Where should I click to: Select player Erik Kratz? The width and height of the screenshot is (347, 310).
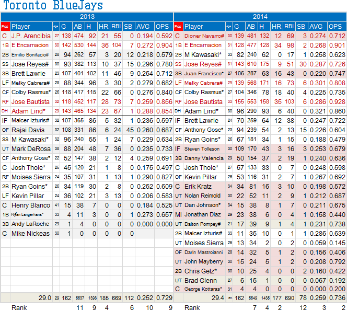(198, 187)
